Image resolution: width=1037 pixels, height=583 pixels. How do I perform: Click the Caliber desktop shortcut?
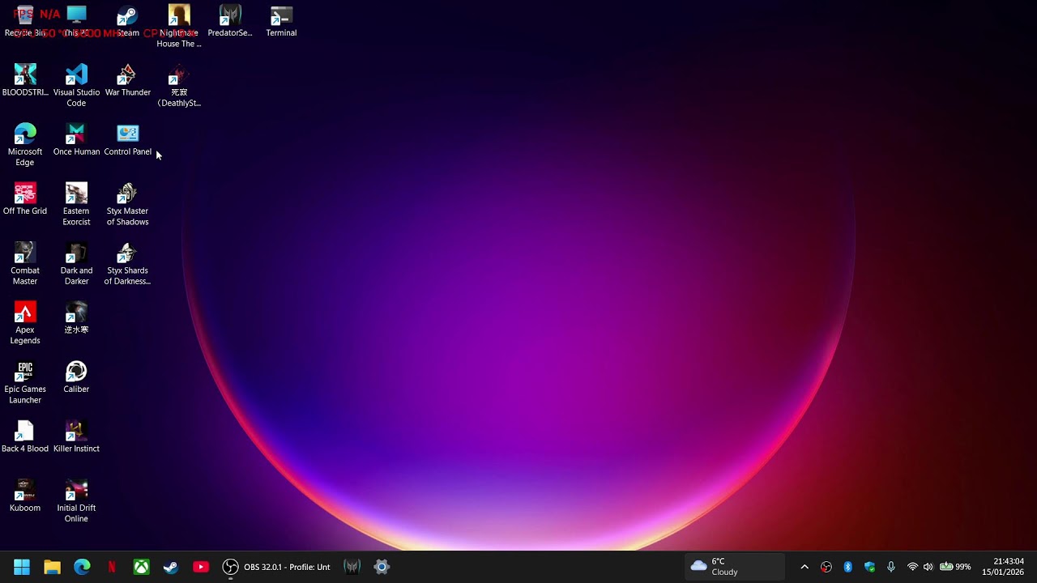(76, 377)
